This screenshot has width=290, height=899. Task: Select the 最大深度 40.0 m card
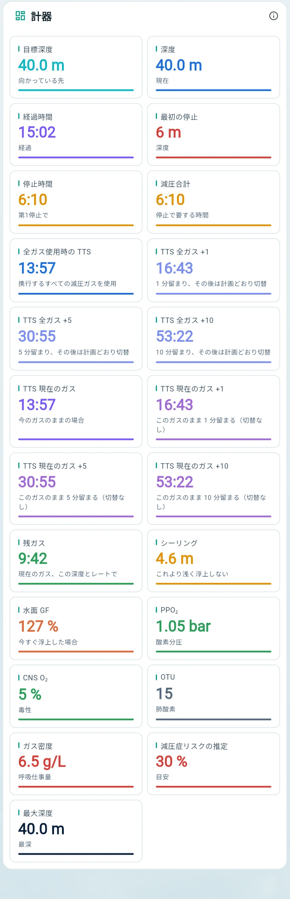tap(76, 831)
